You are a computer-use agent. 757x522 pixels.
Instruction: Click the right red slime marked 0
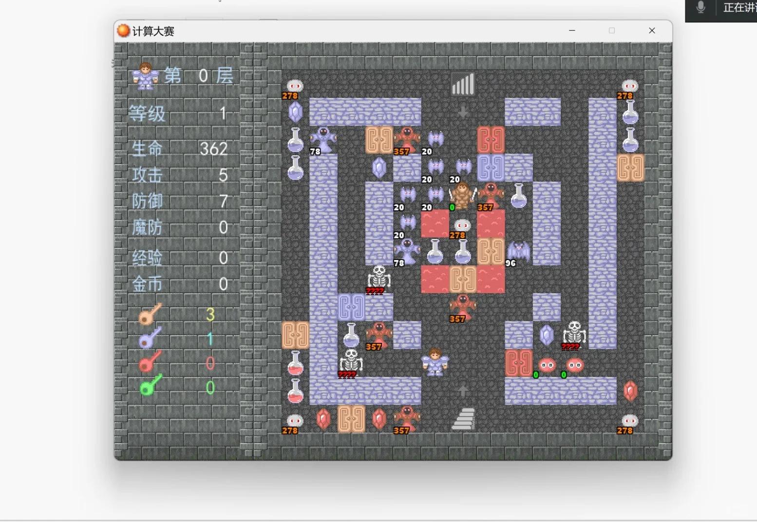[x=574, y=365]
